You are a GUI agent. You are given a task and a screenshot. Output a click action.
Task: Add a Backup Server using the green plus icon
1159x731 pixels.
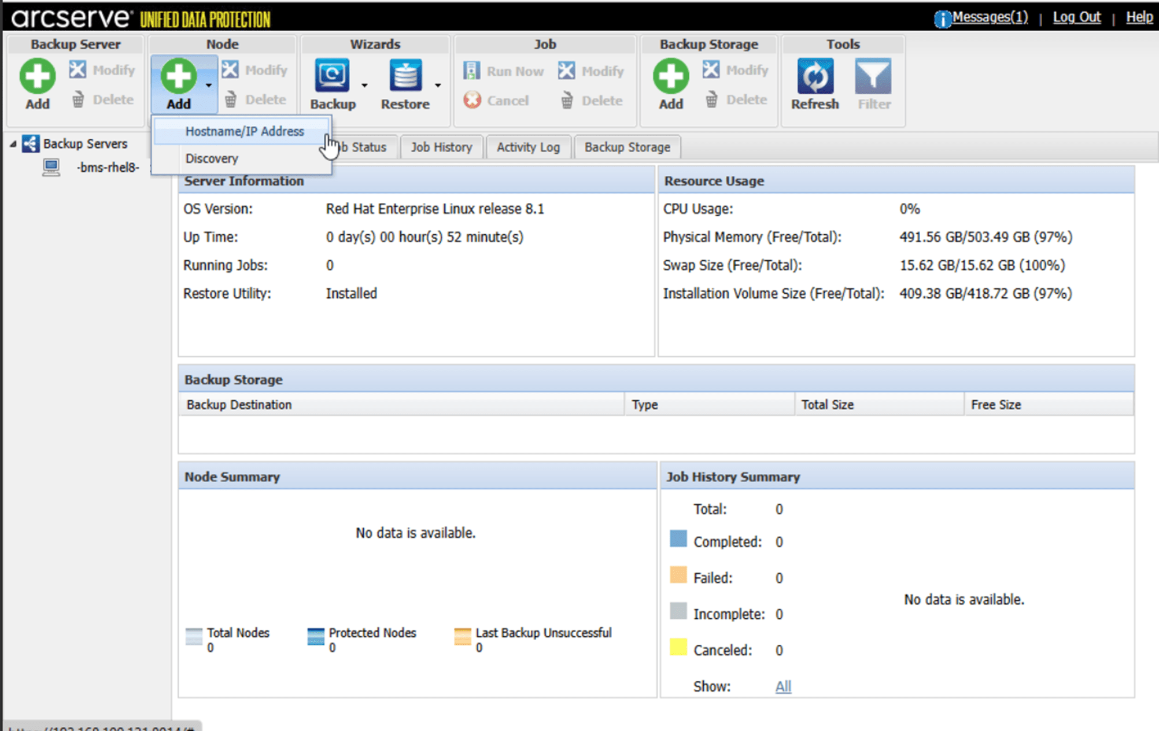(36, 76)
